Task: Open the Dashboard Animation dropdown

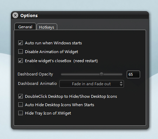Action: coord(92,84)
